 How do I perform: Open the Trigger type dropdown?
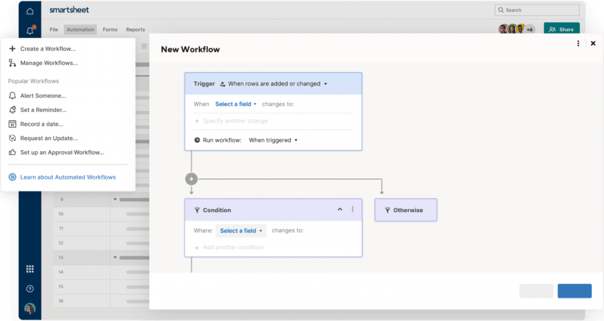(x=277, y=84)
